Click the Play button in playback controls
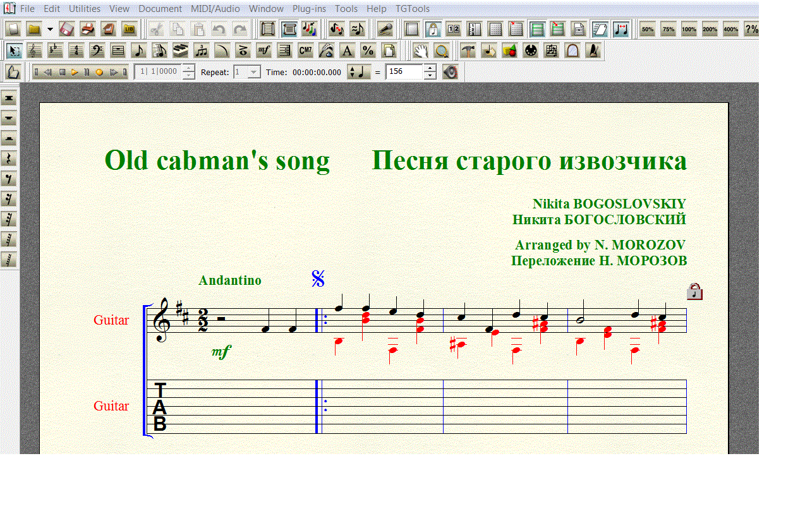Image resolution: width=805 pixels, height=516 pixels. pyautogui.click(x=75, y=72)
